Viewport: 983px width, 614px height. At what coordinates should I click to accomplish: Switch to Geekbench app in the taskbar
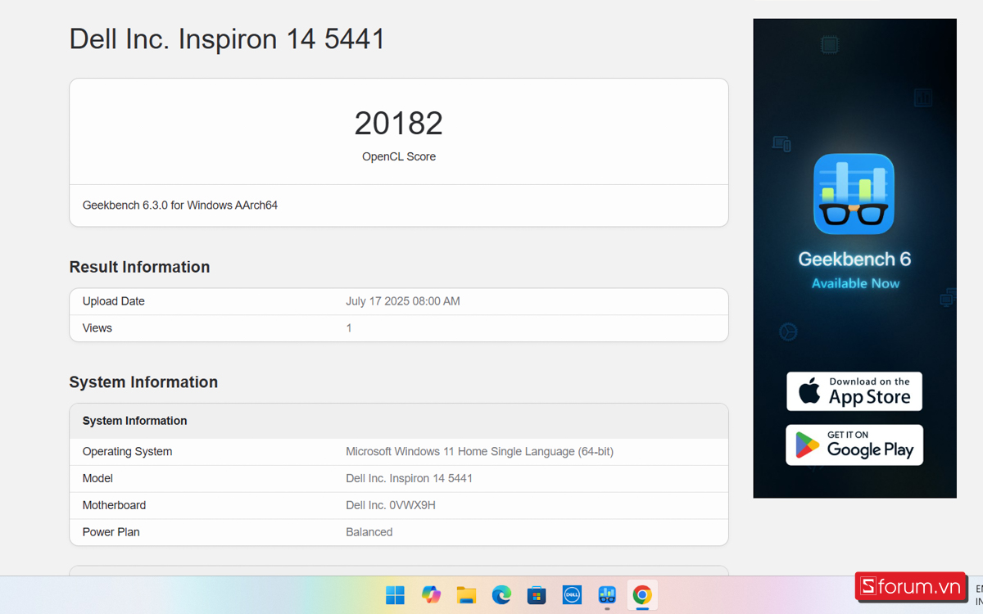[607, 595]
